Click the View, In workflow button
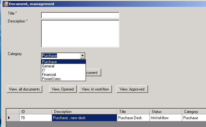 pos(95,89)
